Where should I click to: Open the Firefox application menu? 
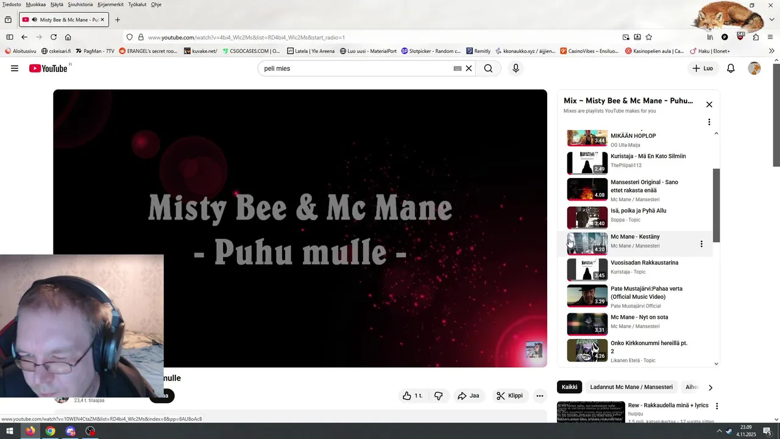(x=771, y=37)
